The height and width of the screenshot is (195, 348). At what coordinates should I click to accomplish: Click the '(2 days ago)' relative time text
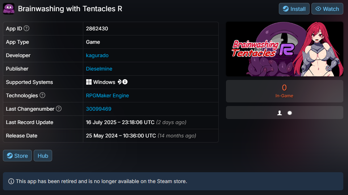click(171, 122)
